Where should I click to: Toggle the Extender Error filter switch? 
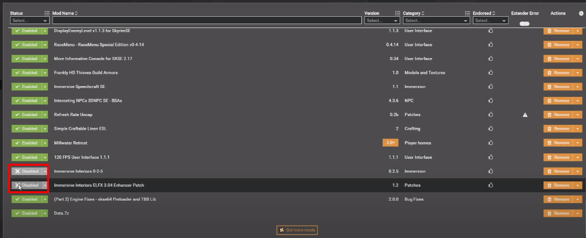point(525,24)
